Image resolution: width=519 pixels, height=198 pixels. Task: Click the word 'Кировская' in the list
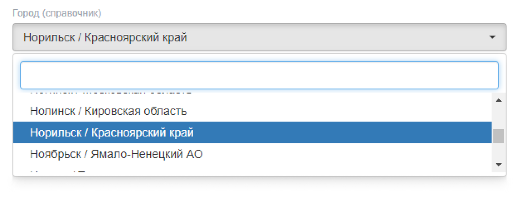click(x=110, y=112)
